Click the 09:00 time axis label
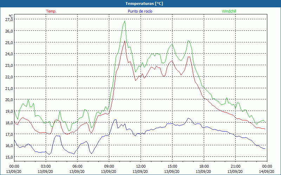The image size is (281, 175). coord(109,166)
